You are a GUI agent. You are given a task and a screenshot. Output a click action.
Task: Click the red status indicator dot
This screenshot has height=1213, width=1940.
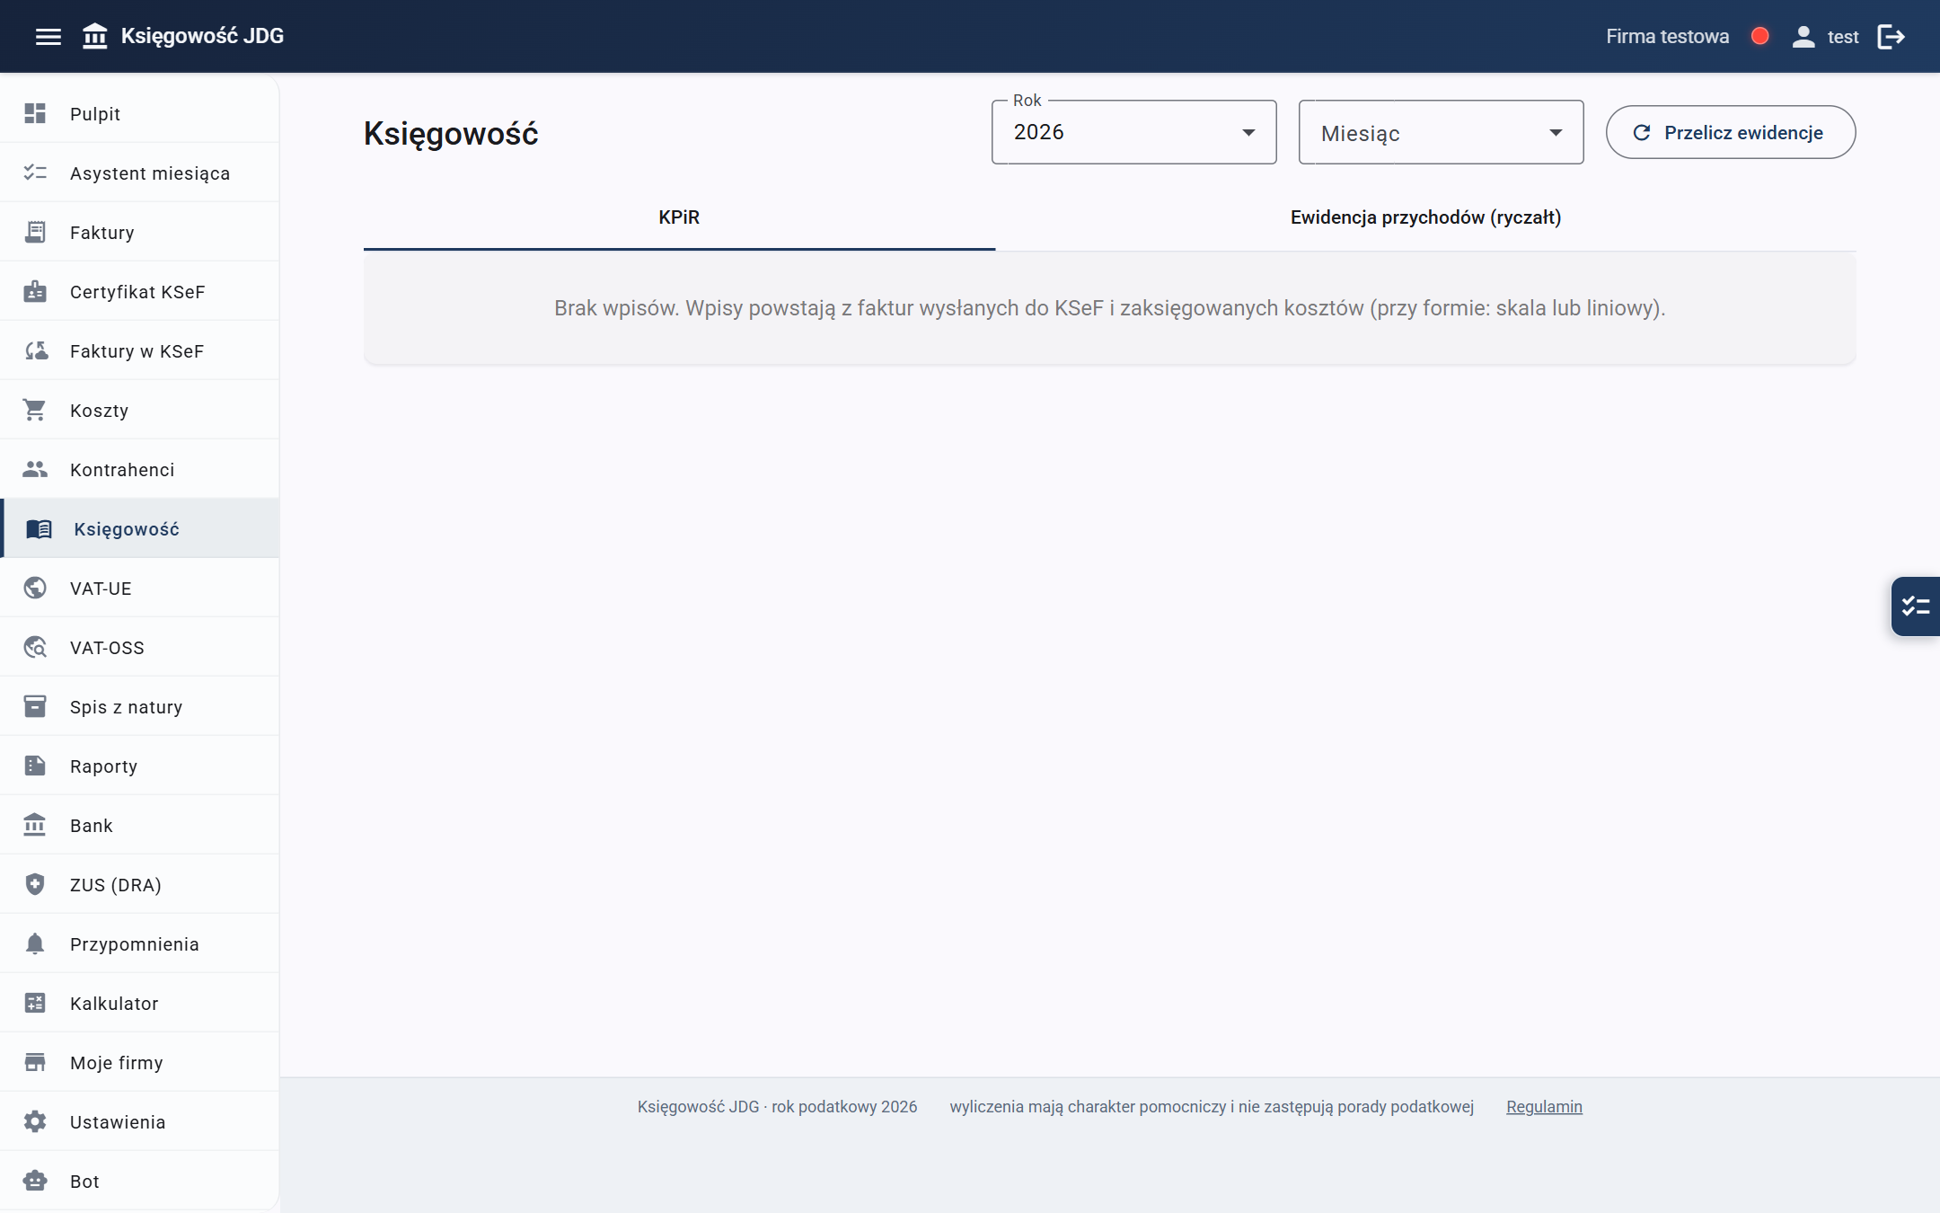point(1760,36)
